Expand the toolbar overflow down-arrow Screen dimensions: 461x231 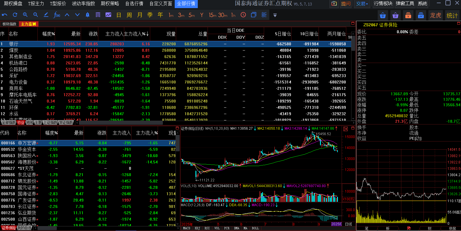[x=275, y=15]
